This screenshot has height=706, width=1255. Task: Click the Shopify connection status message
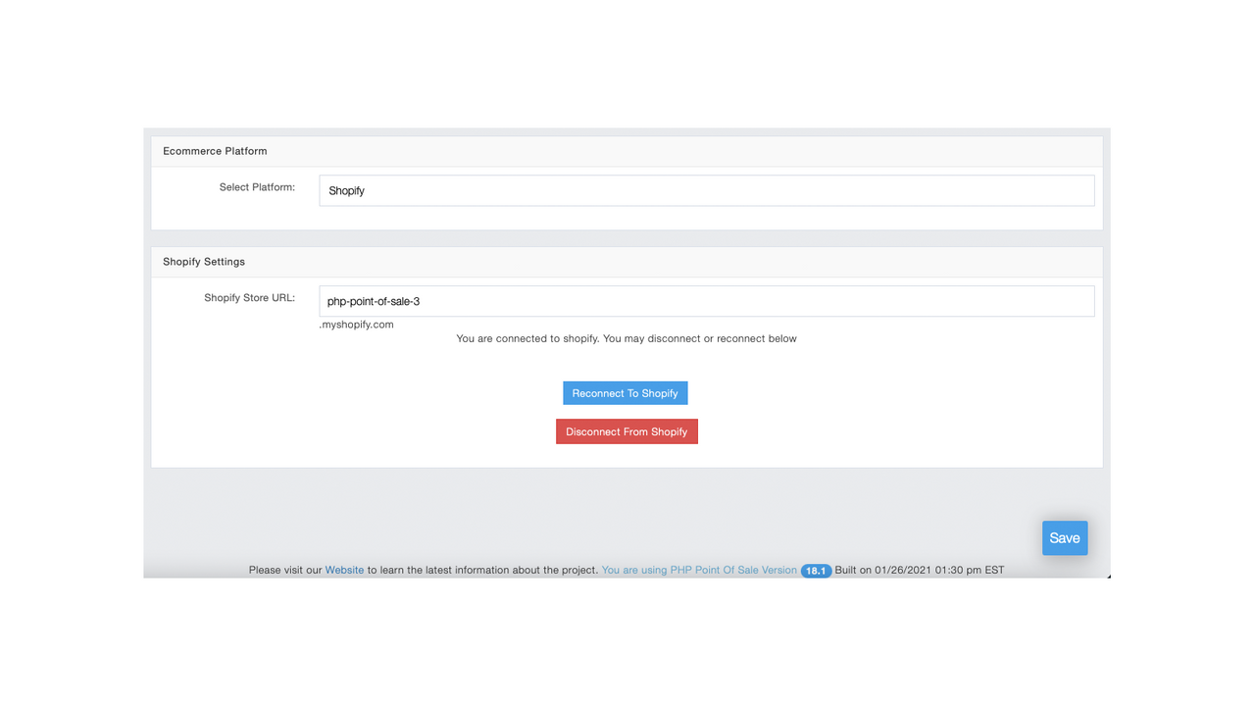(627, 338)
